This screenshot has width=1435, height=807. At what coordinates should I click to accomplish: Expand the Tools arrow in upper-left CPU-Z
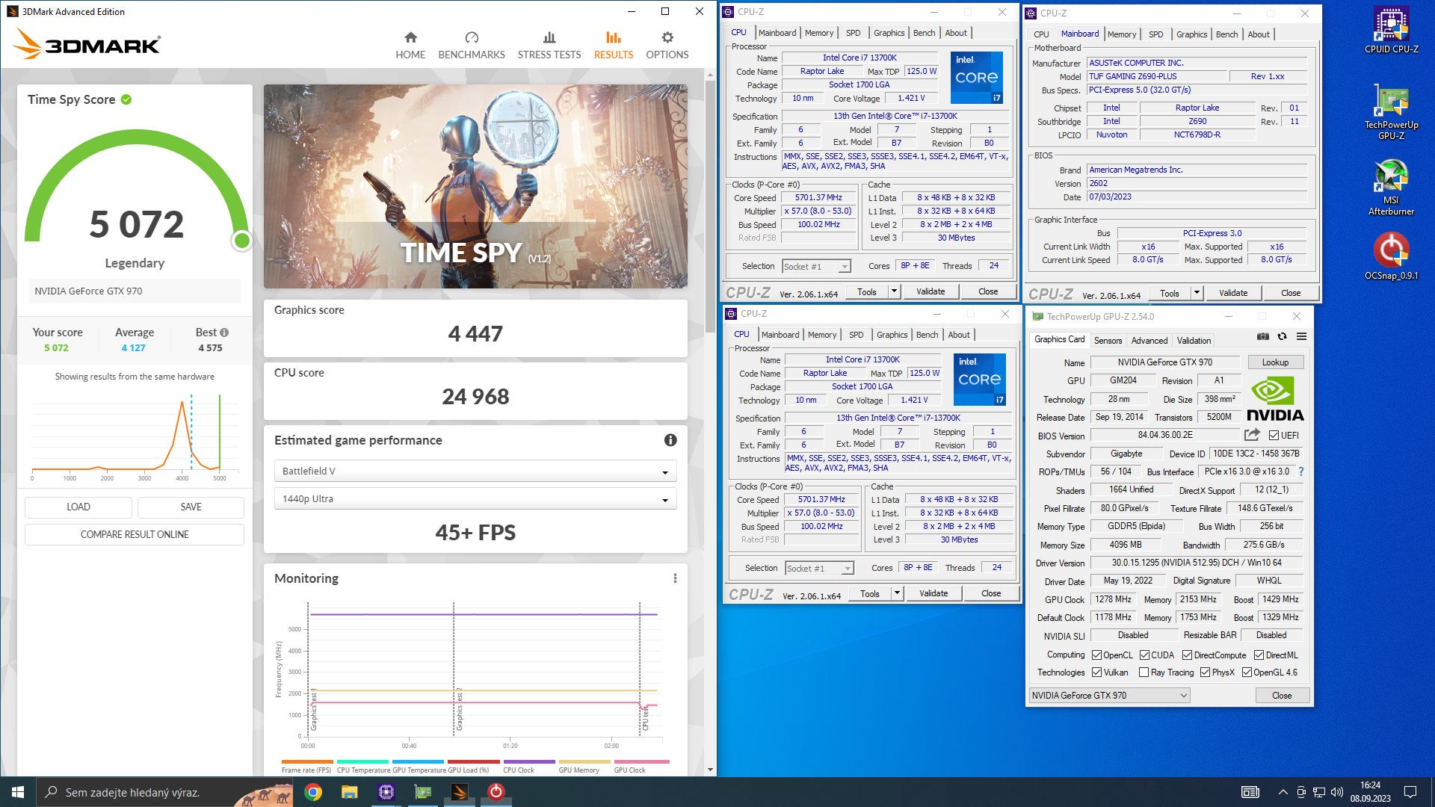point(894,291)
